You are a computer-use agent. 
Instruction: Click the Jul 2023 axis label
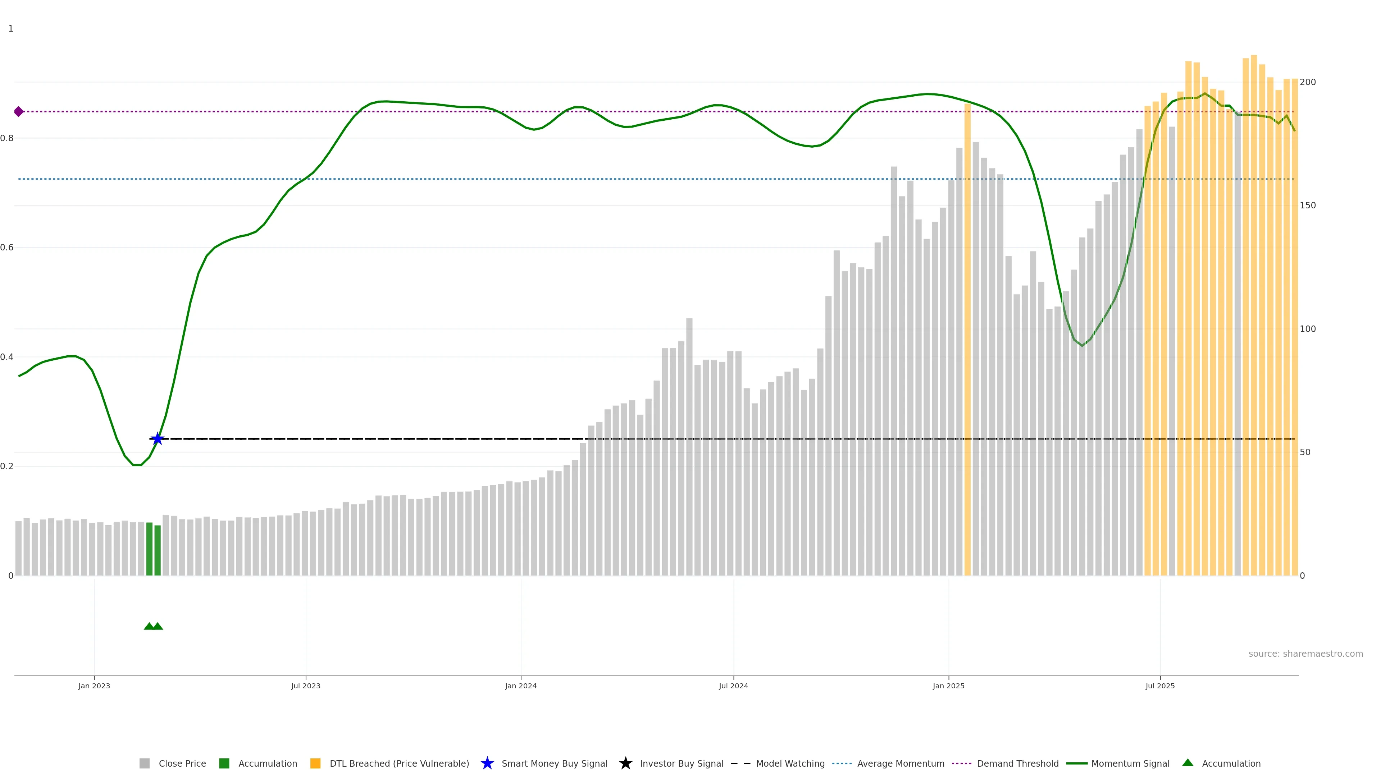(x=306, y=686)
